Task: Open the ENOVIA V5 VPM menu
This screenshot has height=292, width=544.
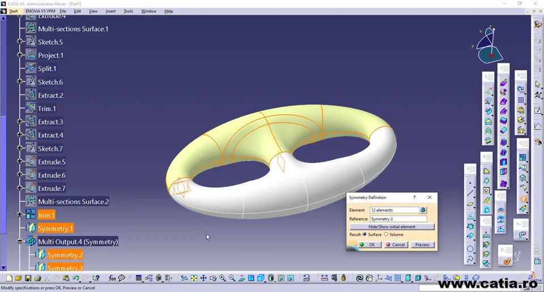Action: [x=40, y=11]
